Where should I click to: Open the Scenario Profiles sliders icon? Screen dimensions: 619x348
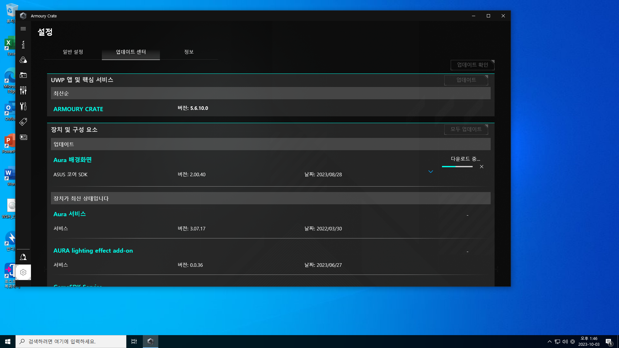(x=23, y=91)
